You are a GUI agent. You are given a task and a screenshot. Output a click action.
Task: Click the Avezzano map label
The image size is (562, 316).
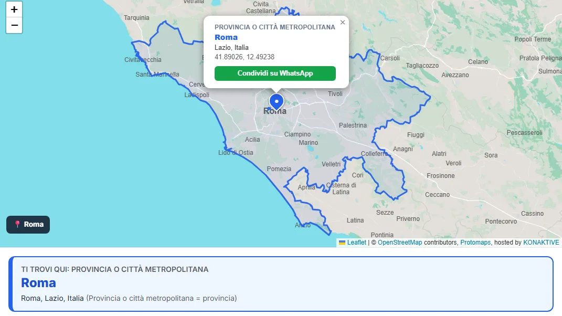click(455, 75)
